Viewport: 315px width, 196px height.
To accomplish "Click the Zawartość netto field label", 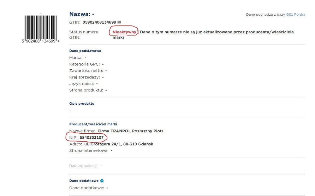I will point(86,71).
